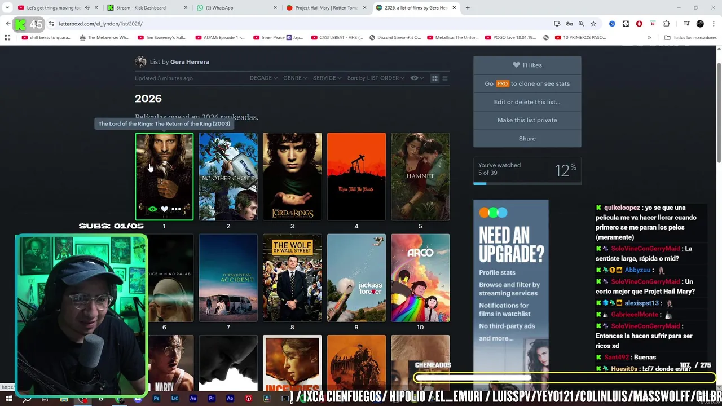The width and height of the screenshot is (722, 406).
Task: Close the 2026 Letterboxd list tab
Action: point(454,8)
